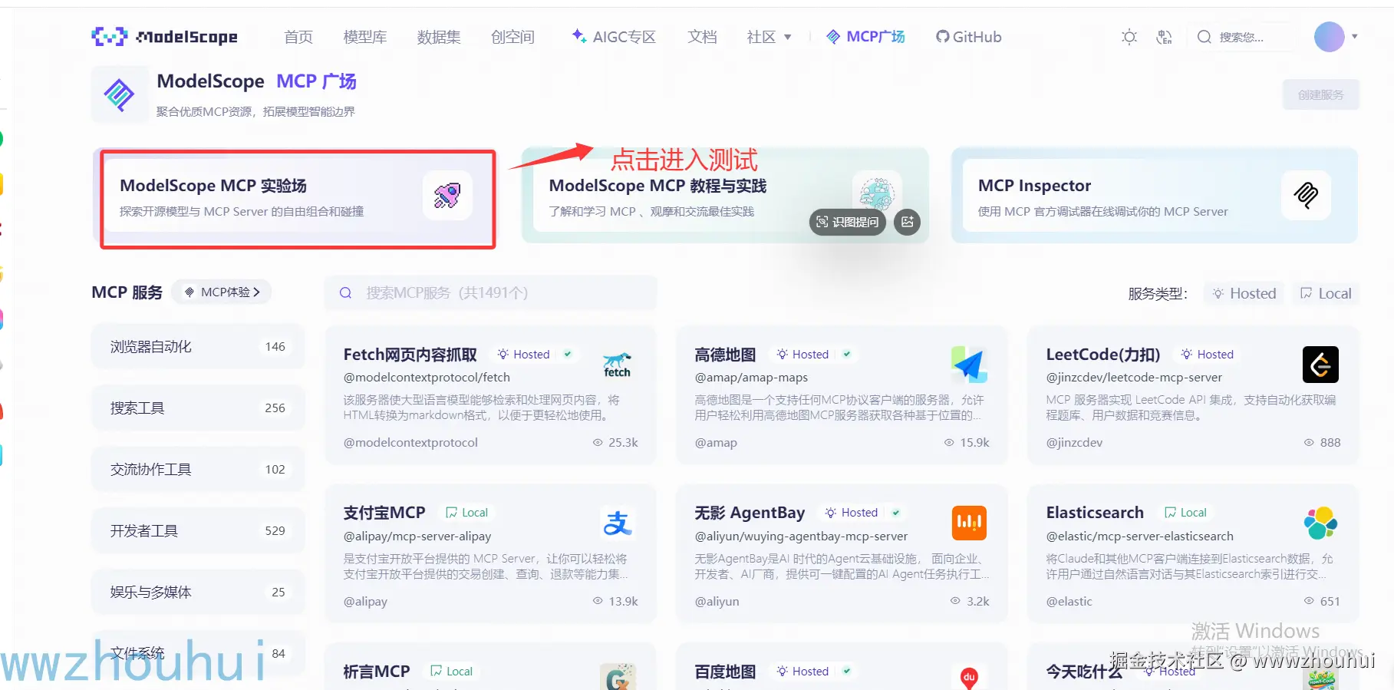The width and height of the screenshot is (1394, 690).
Task: Open the Fetch网页内容抓取 service title
Action: tap(410, 355)
